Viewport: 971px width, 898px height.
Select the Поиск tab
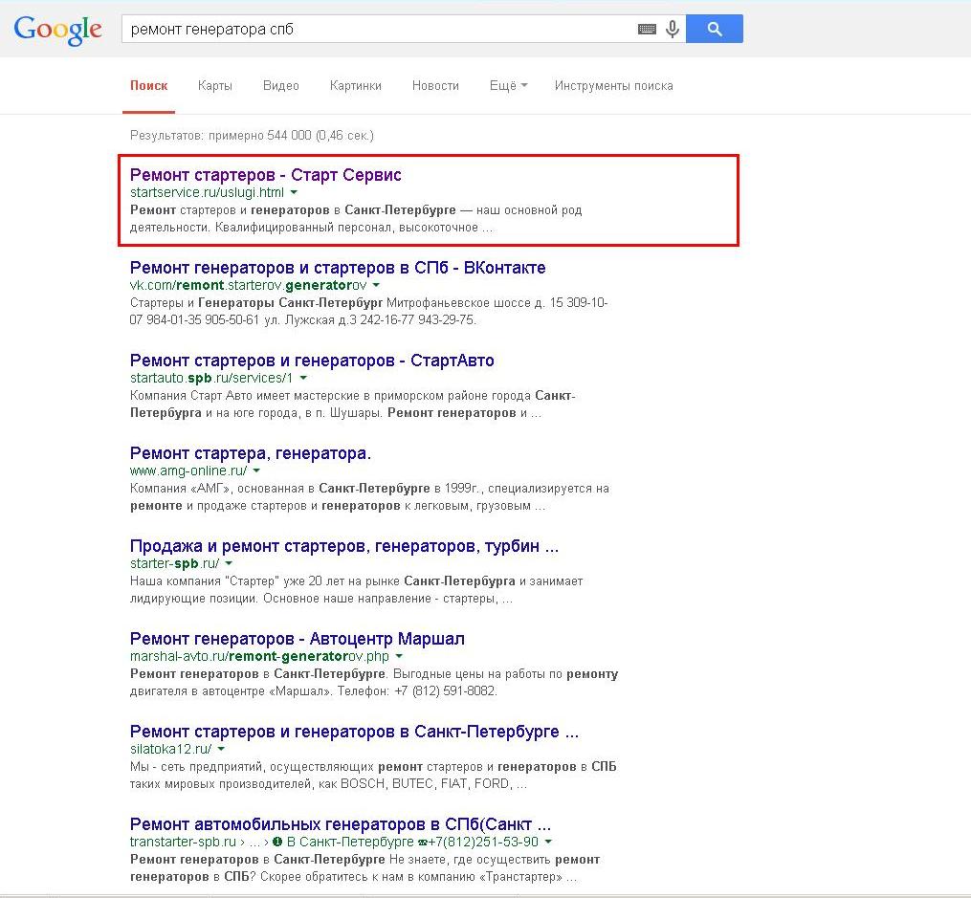148,85
